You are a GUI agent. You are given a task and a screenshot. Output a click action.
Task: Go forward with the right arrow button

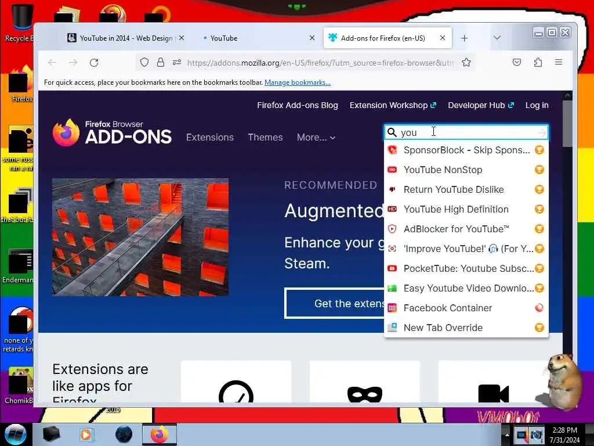pyautogui.click(x=73, y=63)
